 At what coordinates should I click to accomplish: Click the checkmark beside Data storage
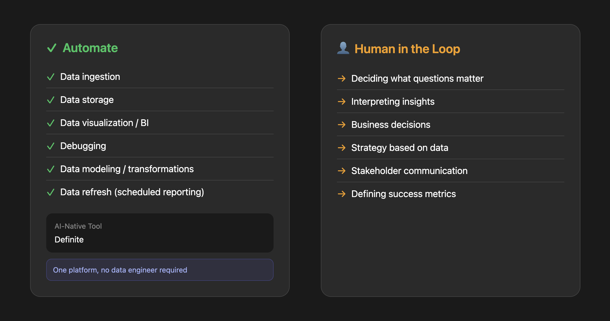tap(51, 100)
